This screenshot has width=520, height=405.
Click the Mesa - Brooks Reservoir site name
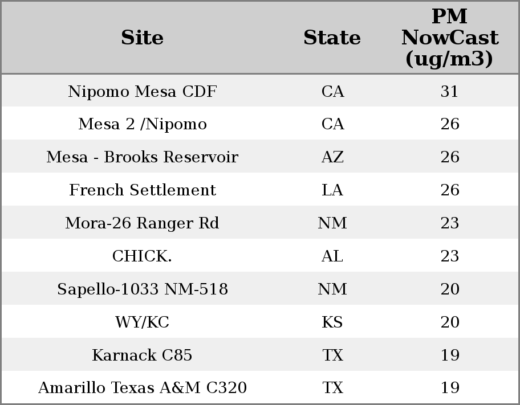pyautogui.click(x=142, y=157)
